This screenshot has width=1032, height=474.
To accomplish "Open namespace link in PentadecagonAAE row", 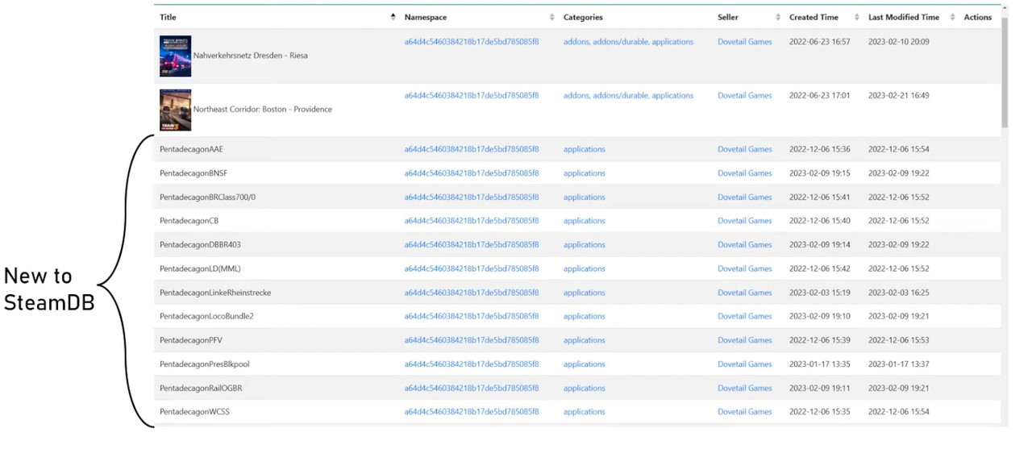I will [x=472, y=149].
